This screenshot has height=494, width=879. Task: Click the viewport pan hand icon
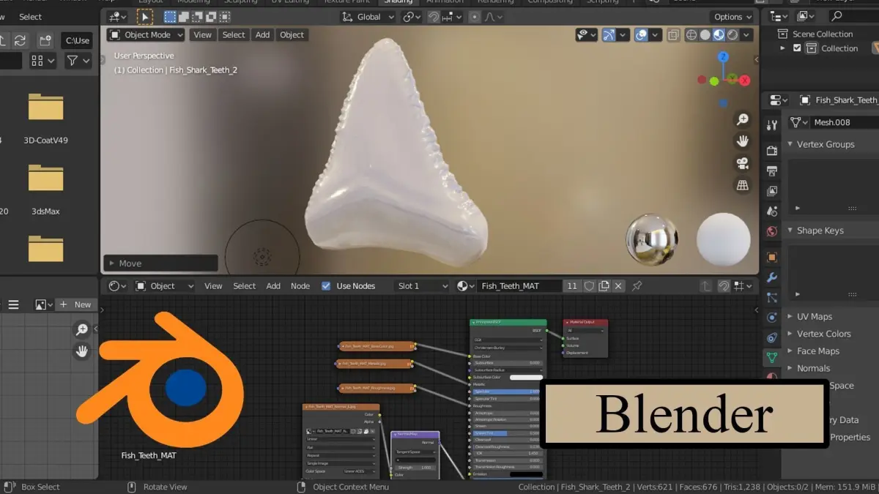pos(743,141)
